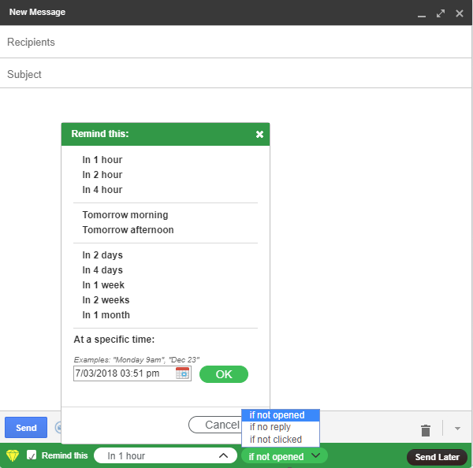The image size is (473, 468).
Task: Set reminder In 2 weeks
Action: point(106,300)
